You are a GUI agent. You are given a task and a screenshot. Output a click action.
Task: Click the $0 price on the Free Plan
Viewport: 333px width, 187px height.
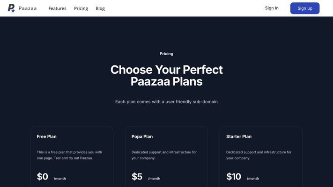click(43, 177)
